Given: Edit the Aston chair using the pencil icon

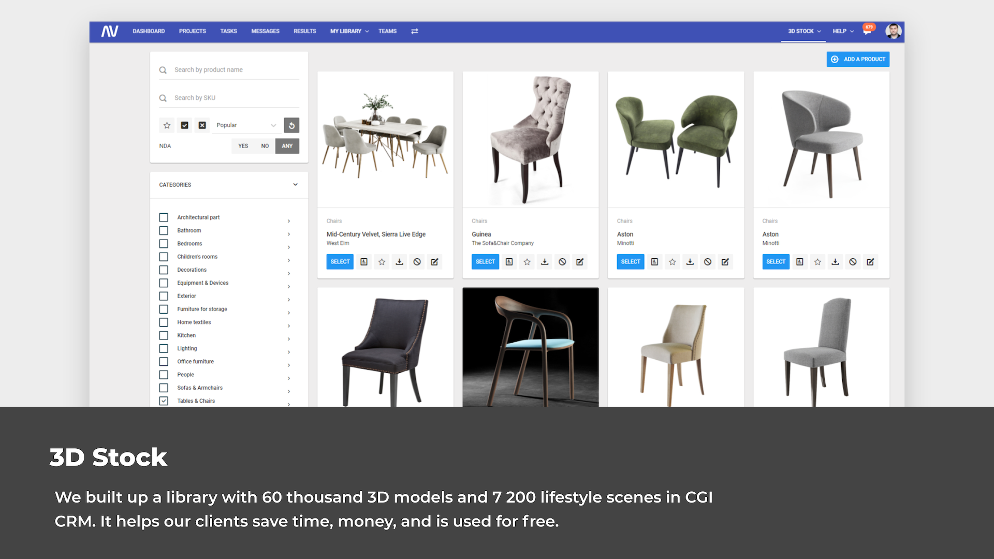Looking at the screenshot, I should coord(725,261).
